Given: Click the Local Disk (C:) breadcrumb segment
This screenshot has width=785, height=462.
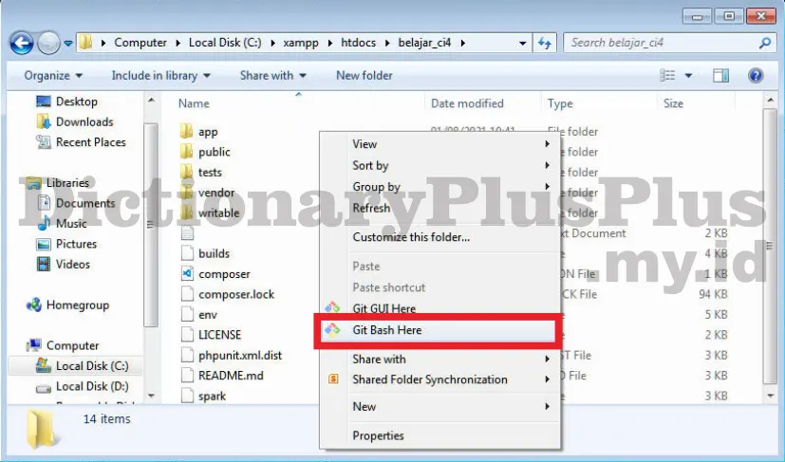Looking at the screenshot, I should pos(225,43).
